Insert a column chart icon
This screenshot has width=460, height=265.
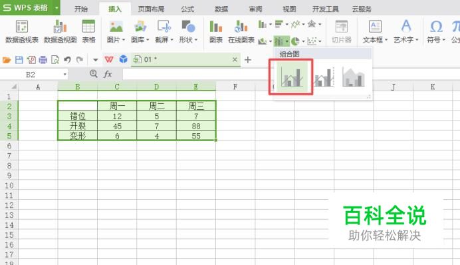click(263, 24)
